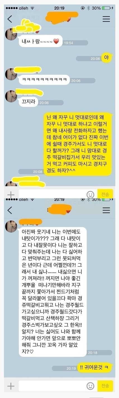Image resolution: width=119 pixels, height=398 pixels.
Task: Open the smiley emoticon picker in bottom input bar
Action: pyautogui.click(x=90, y=386)
